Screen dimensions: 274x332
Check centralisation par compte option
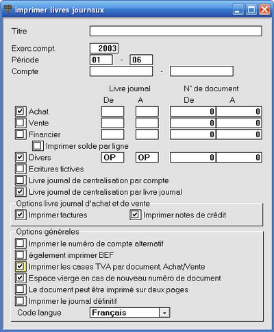click(x=21, y=180)
